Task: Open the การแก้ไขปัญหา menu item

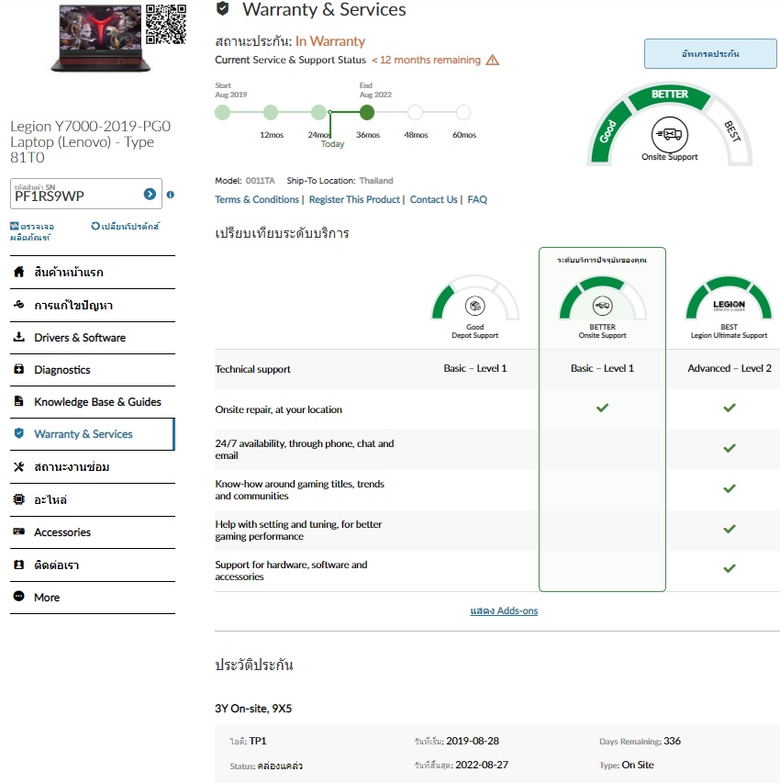Action: [x=93, y=305]
